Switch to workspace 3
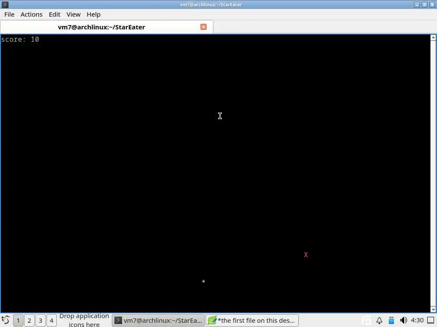This screenshot has width=437, height=327. (41, 320)
